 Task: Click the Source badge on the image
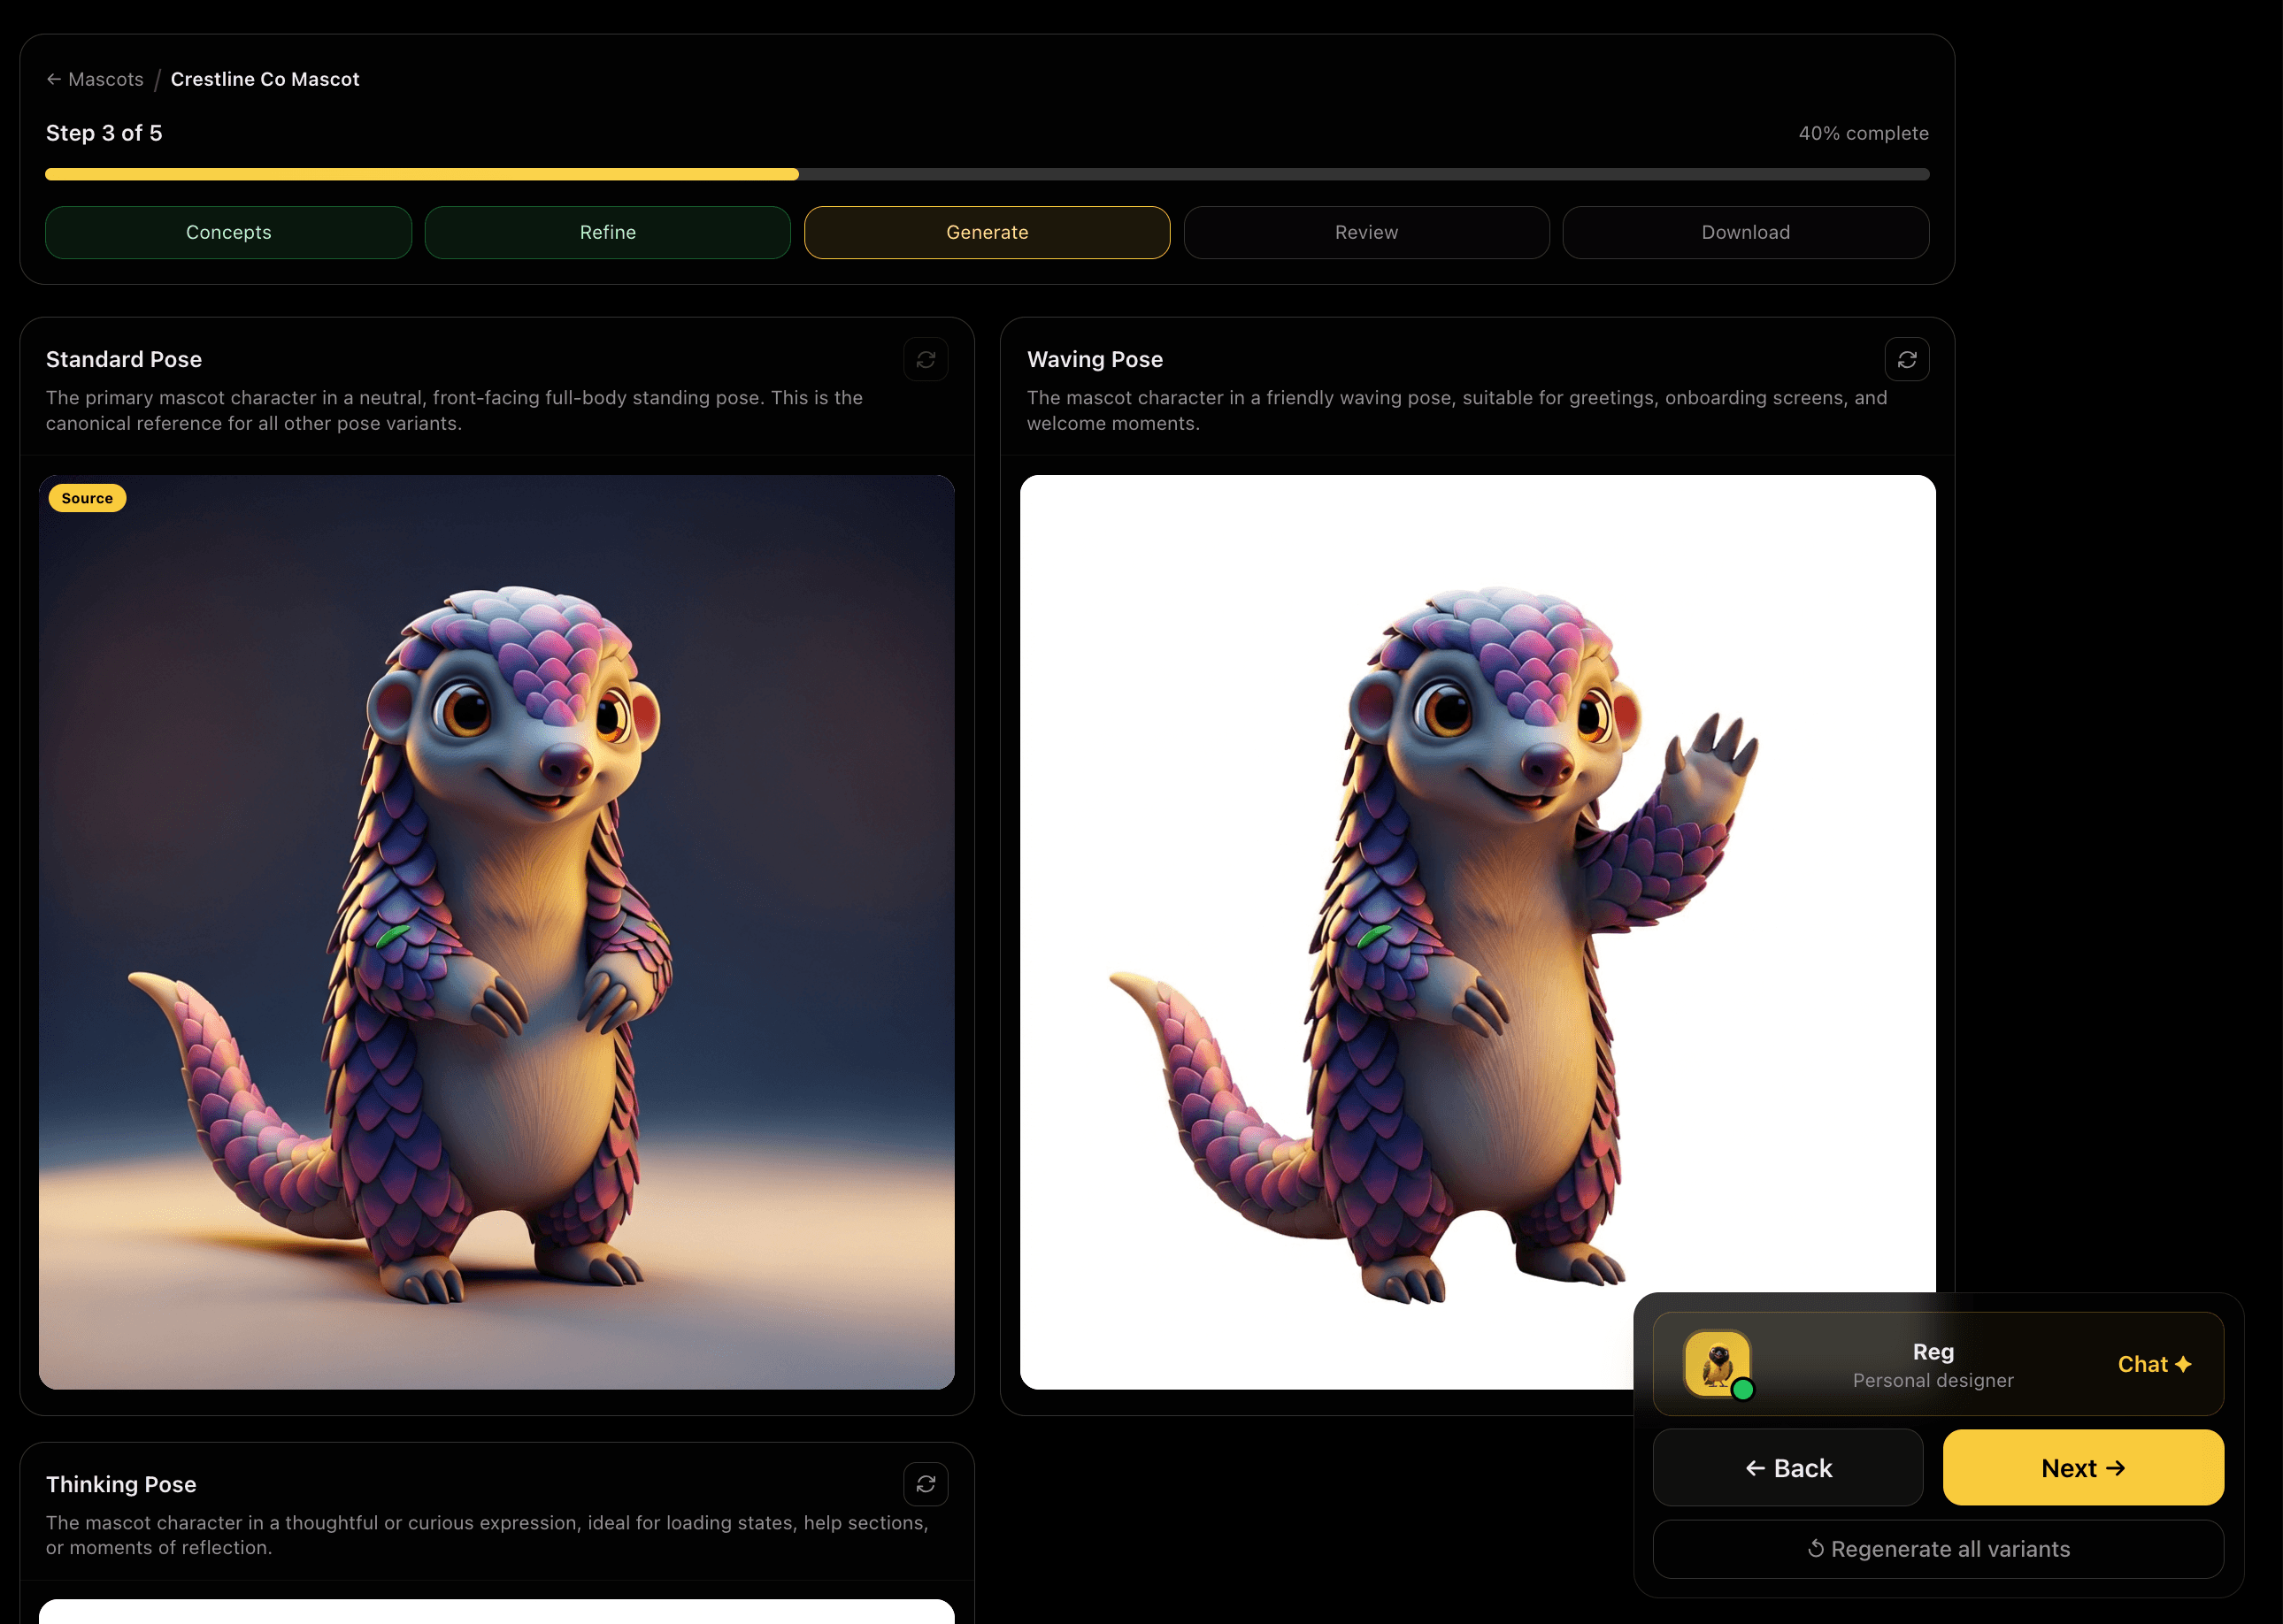(87, 498)
